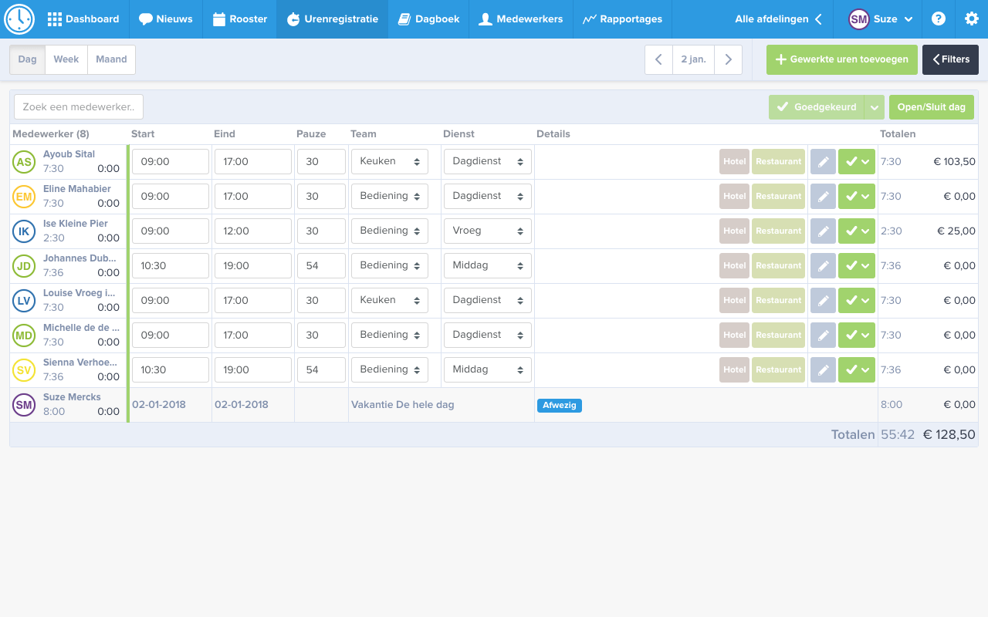The height and width of the screenshot is (617, 988).
Task: Toggle Hotel tag for Eline Mahabier
Action: [x=734, y=197]
